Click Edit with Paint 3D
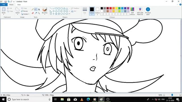 [140, 11]
